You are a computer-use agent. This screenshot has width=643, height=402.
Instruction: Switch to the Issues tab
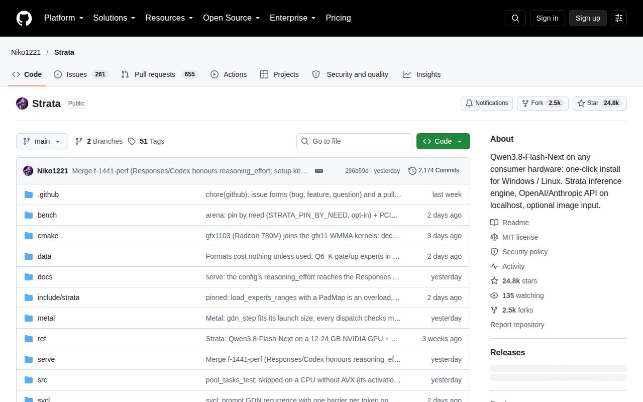[81, 74]
